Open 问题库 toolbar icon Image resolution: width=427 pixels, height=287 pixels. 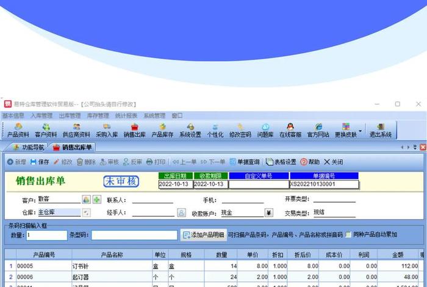[x=265, y=130]
